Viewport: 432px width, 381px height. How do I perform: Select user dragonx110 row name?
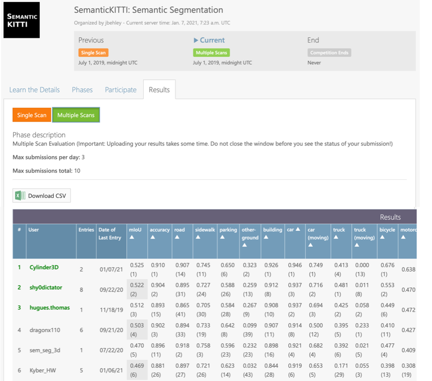point(44,330)
